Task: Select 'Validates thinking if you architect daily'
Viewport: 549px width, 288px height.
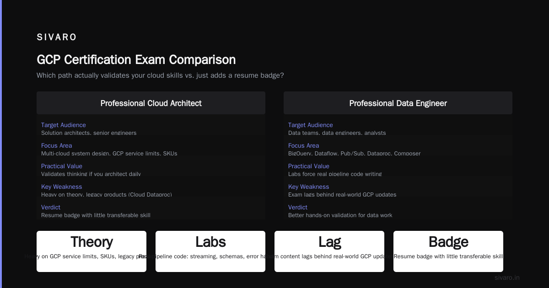Action: coord(91,174)
